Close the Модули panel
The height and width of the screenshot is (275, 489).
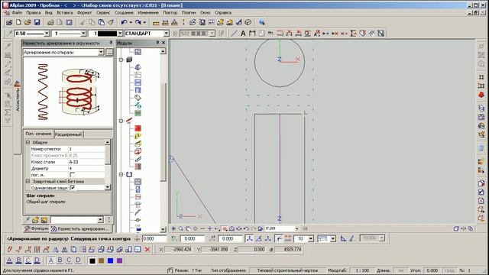click(164, 43)
